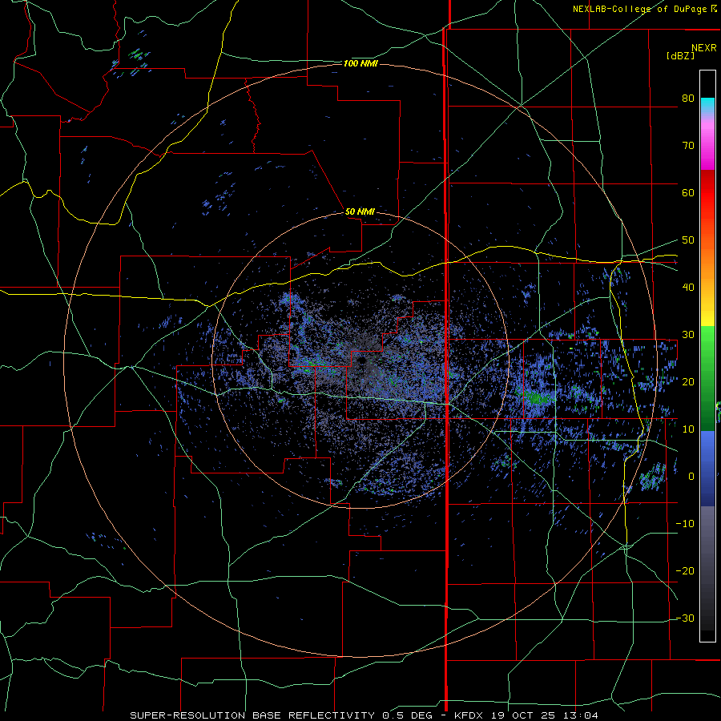Click the 20 dBZ scale value
The width and height of the screenshot is (721, 721).
(x=688, y=381)
